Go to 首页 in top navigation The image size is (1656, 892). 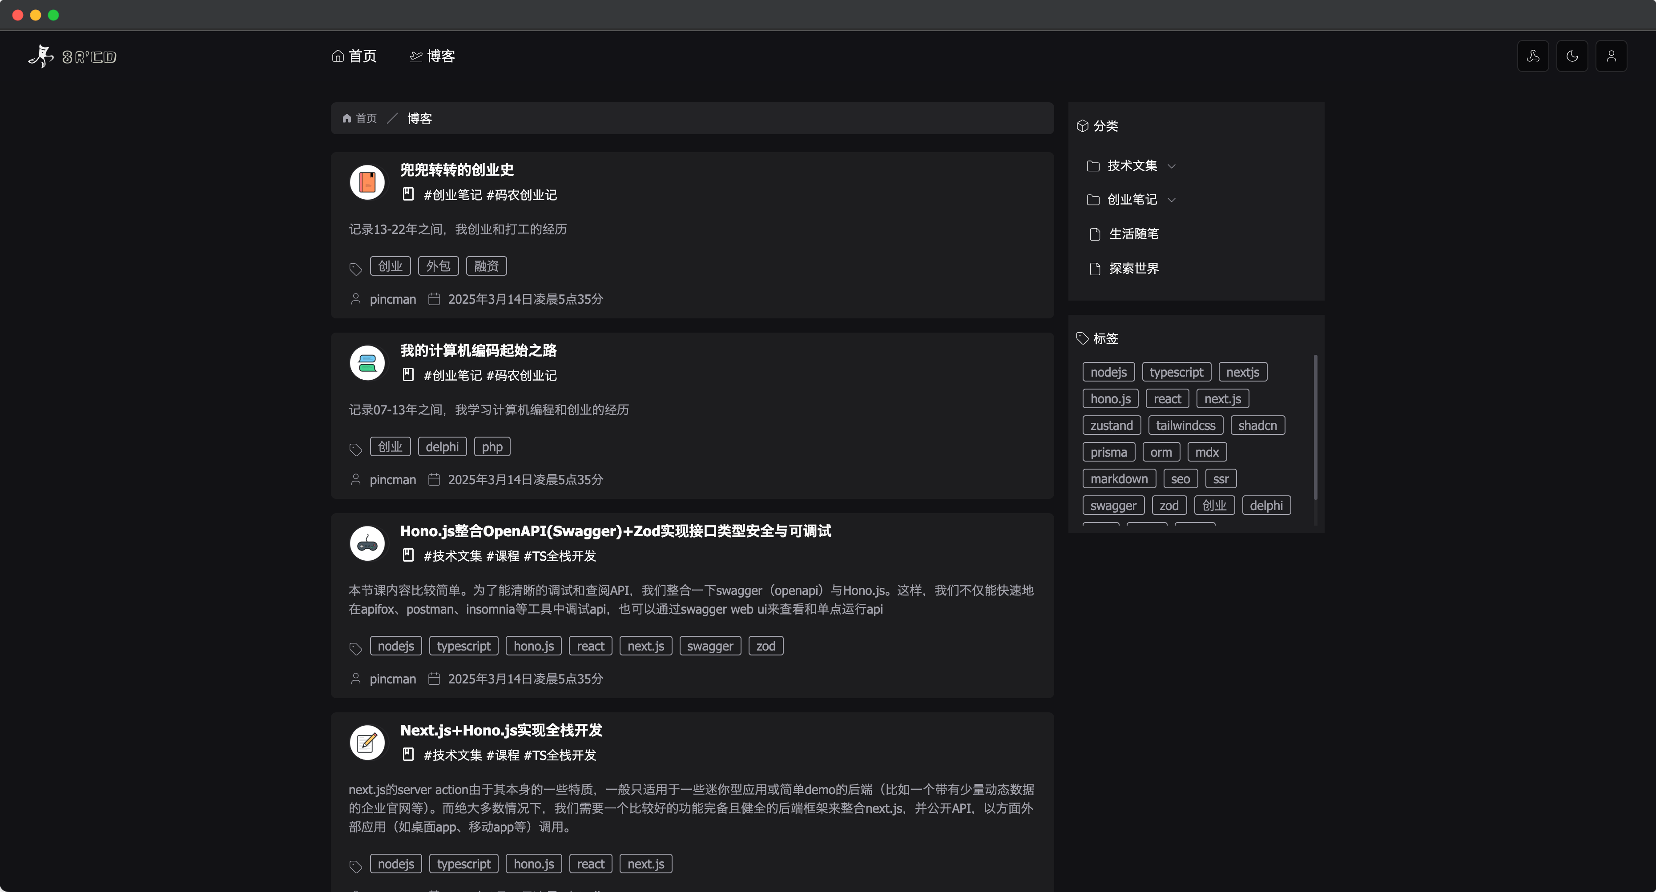pyautogui.click(x=354, y=56)
